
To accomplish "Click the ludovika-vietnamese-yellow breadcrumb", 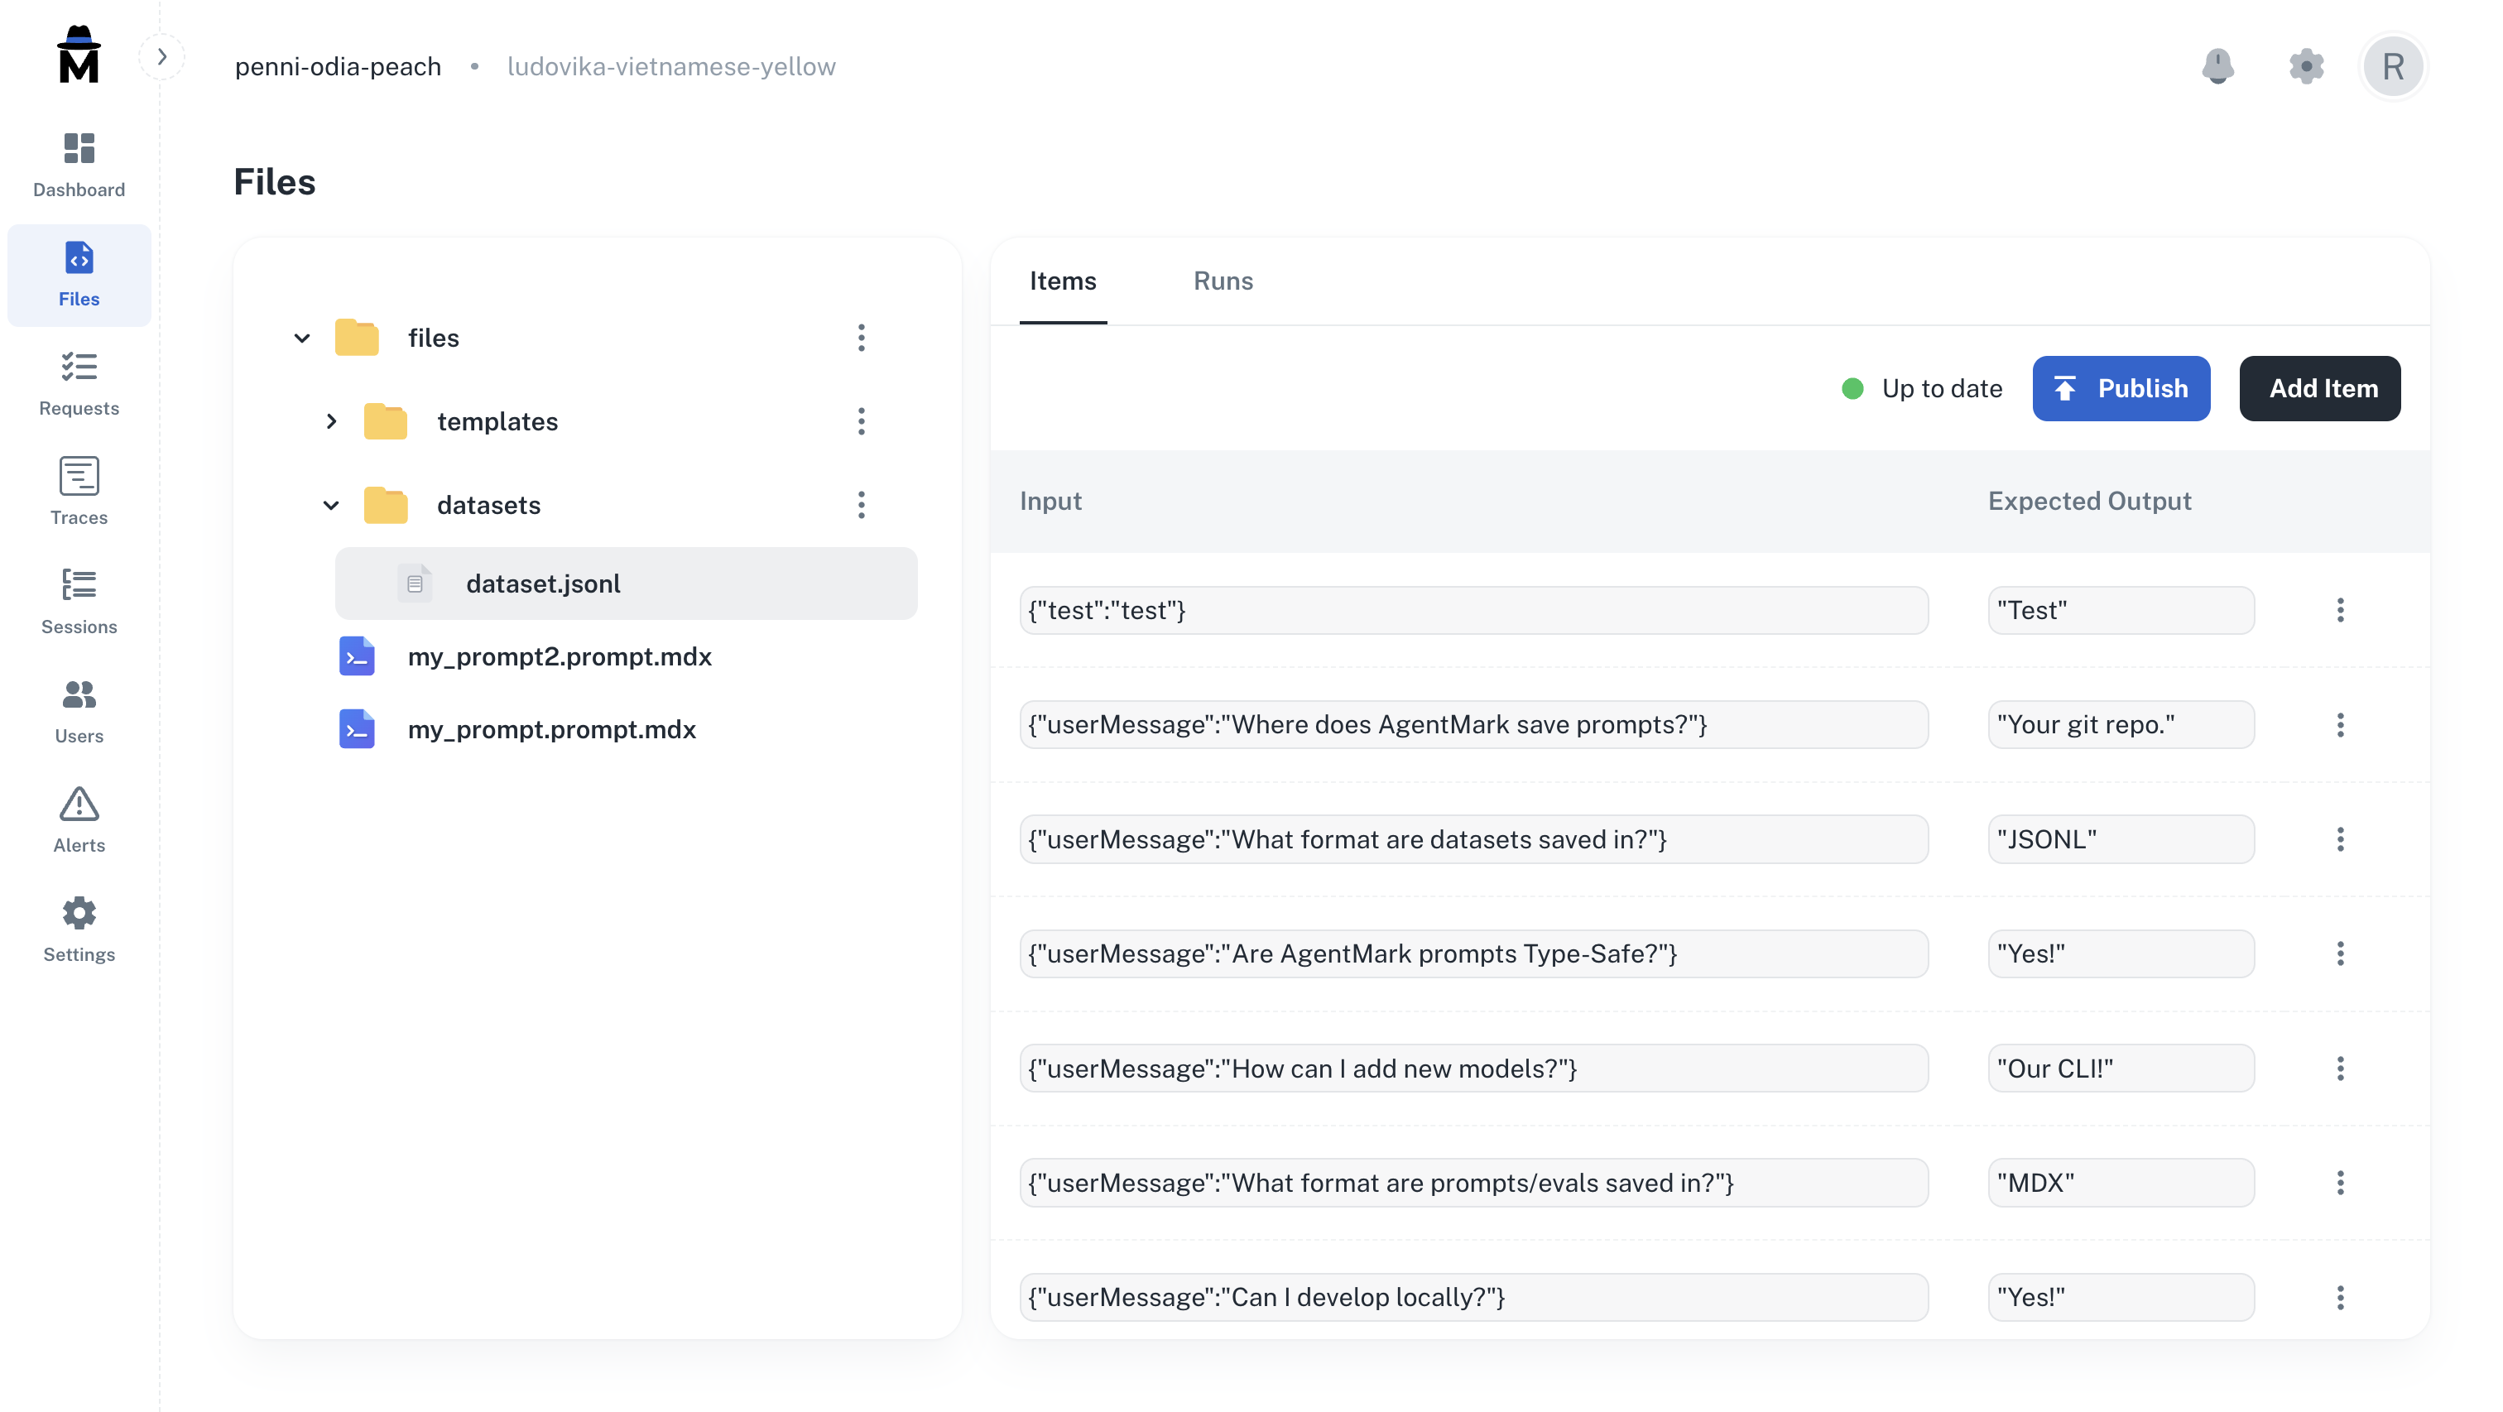I will pos(670,66).
